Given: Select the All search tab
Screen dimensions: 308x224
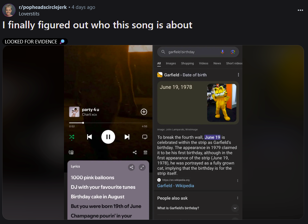Looking at the screenshot, I should click(159, 63).
